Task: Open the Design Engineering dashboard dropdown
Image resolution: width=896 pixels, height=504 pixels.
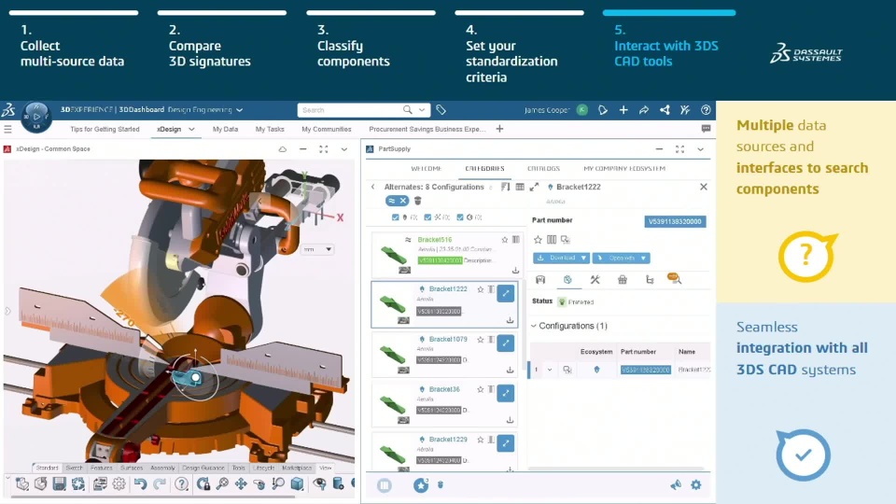Action: (240, 110)
